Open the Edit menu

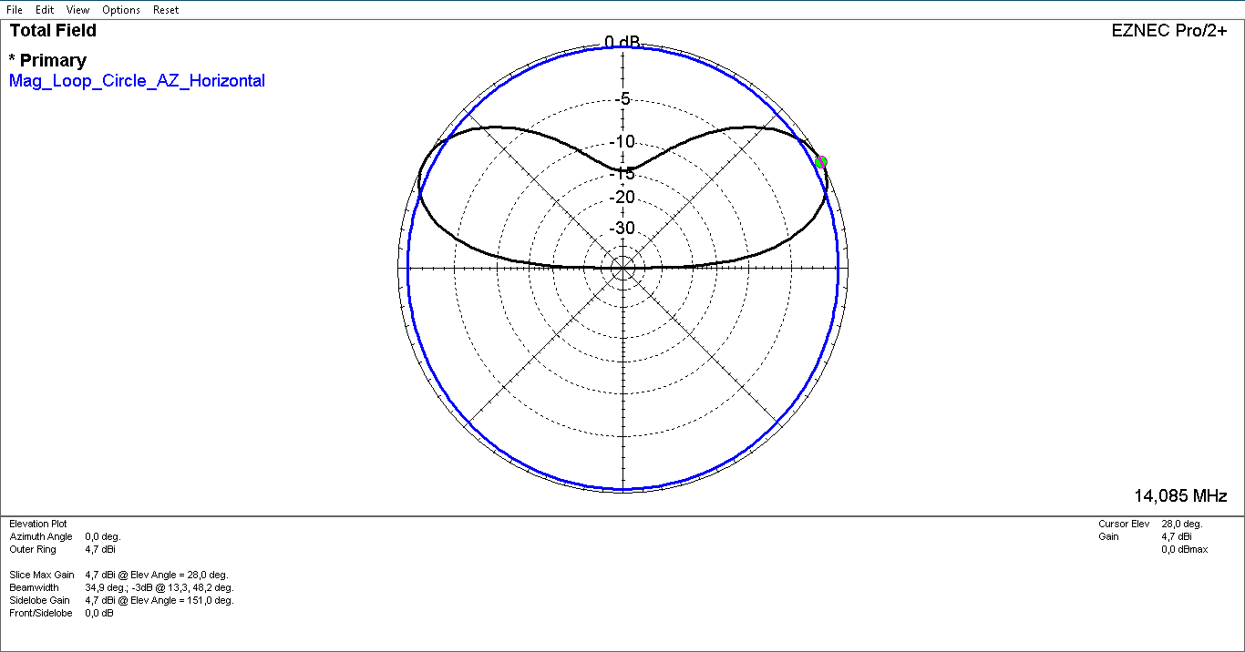(45, 10)
